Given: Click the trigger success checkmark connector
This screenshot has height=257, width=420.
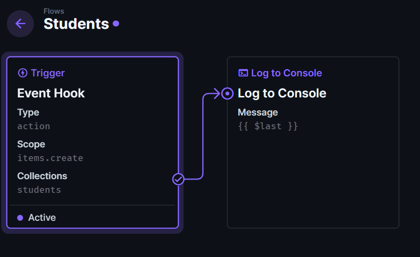Looking at the screenshot, I should (x=178, y=179).
